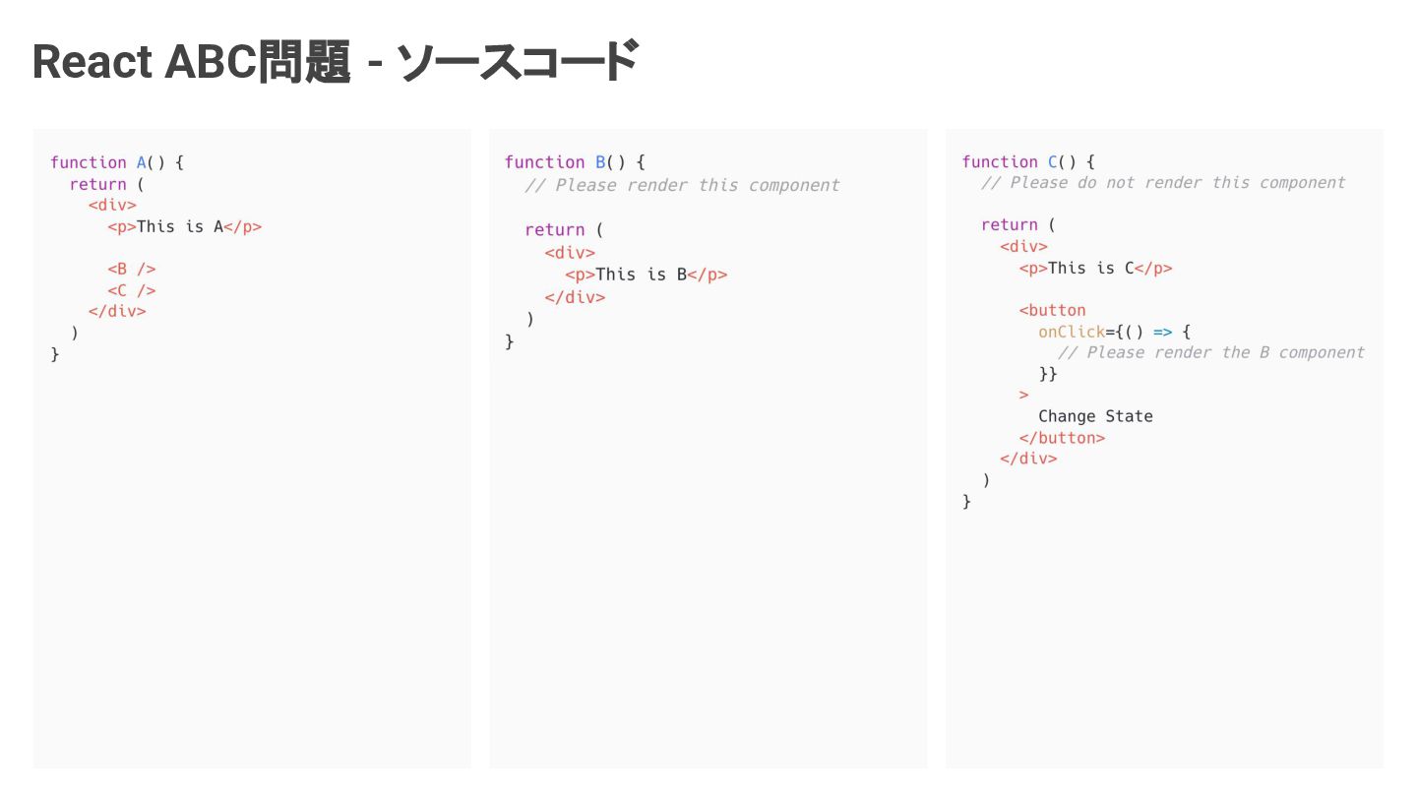Image resolution: width=1417 pixels, height=797 pixels.
Task: Click comment 'Please render the B component'
Action: click(x=1211, y=352)
